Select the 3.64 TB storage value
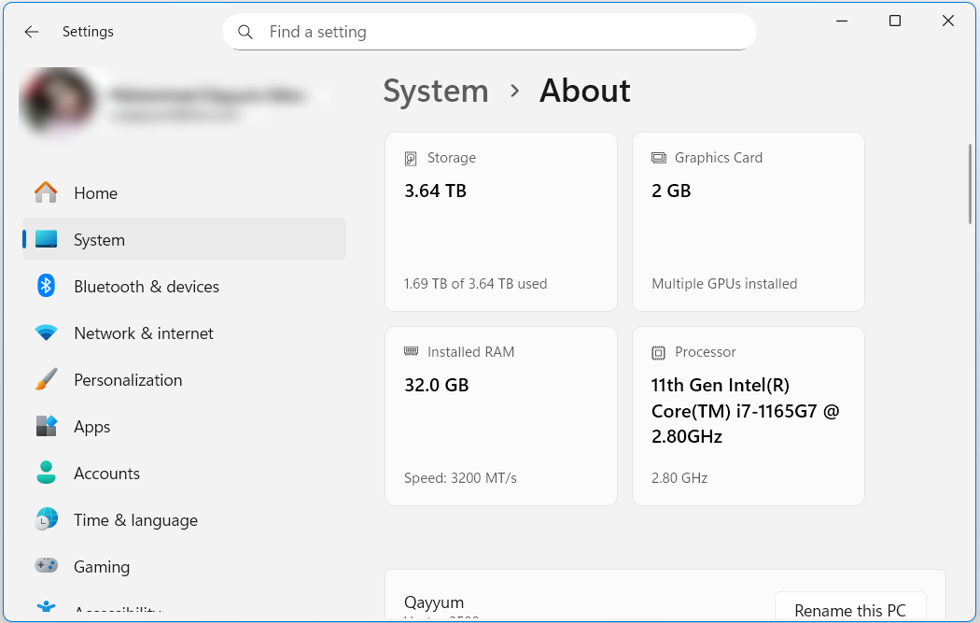Viewport: 980px width, 623px height. coord(436,191)
